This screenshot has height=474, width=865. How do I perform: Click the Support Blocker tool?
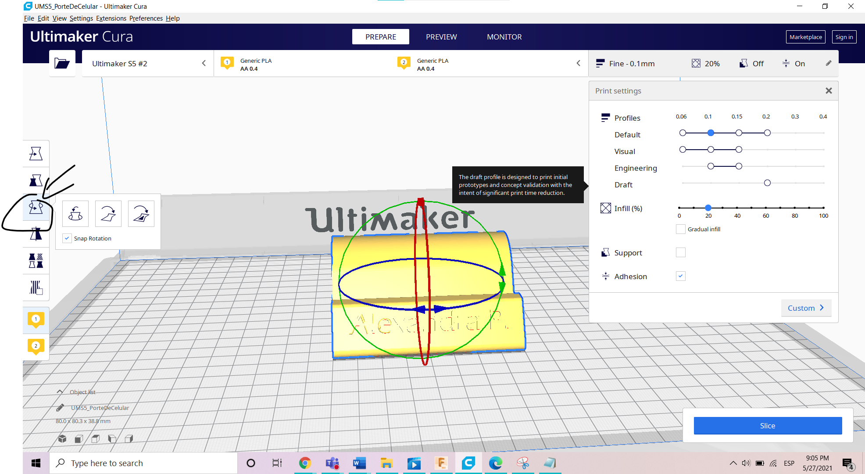(36, 287)
